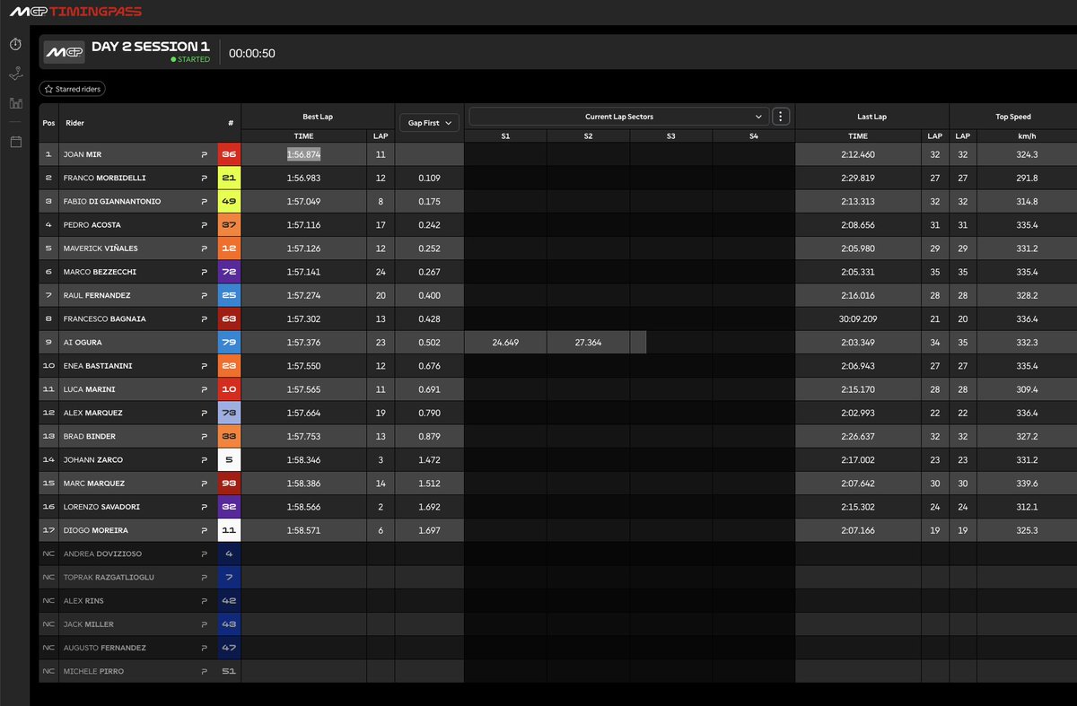
Task: Select rider name ANDREA DOVIZIOSO
Action: click(x=102, y=553)
